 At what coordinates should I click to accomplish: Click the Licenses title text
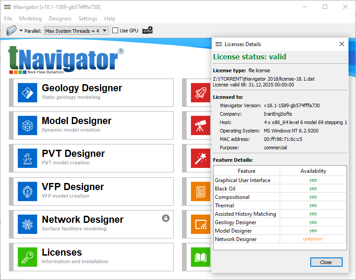tap(62, 253)
